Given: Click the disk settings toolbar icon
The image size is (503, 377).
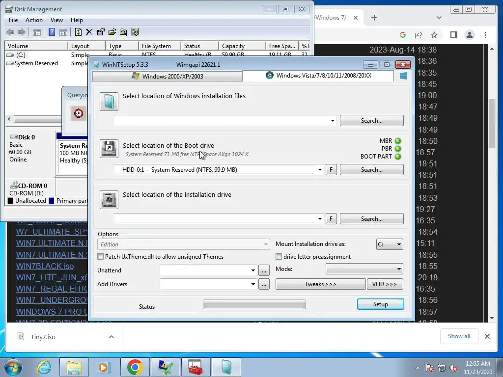Looking at the screenshot, I should [x=135, y=32].
